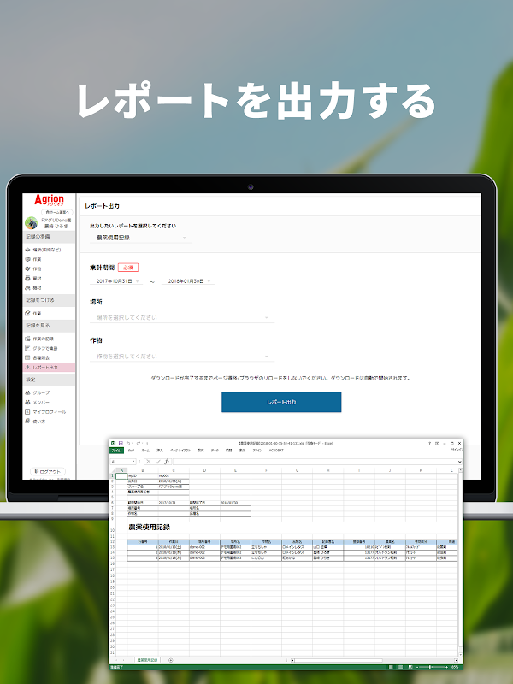Open the データ ribbon tab in Excel
The image size is (513, 684).
[x=215, y=451]
